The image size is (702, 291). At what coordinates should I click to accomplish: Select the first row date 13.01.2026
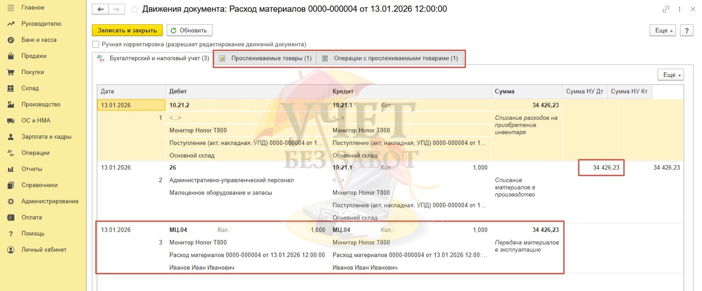131,104
